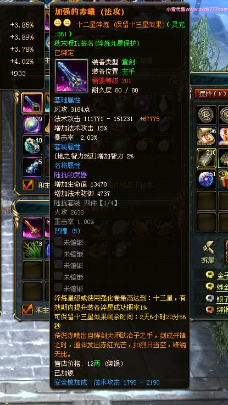This screenshot has width=228, height=405.
Task: Select the ice crystal item stacked 95
Action: tap(32, 166)
